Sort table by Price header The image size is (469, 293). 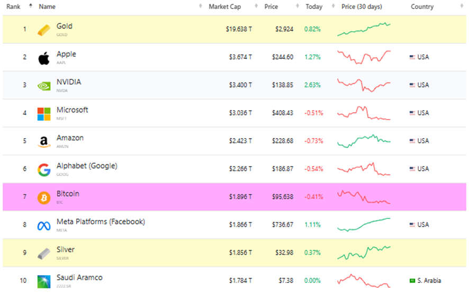(x=272, y=7)
